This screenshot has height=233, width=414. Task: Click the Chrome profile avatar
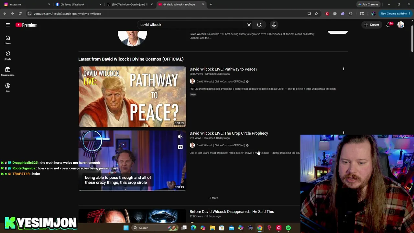373,14
